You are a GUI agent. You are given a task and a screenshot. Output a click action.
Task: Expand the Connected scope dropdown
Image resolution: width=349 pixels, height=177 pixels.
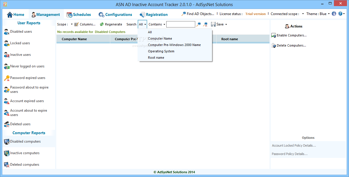pos(303,14)
